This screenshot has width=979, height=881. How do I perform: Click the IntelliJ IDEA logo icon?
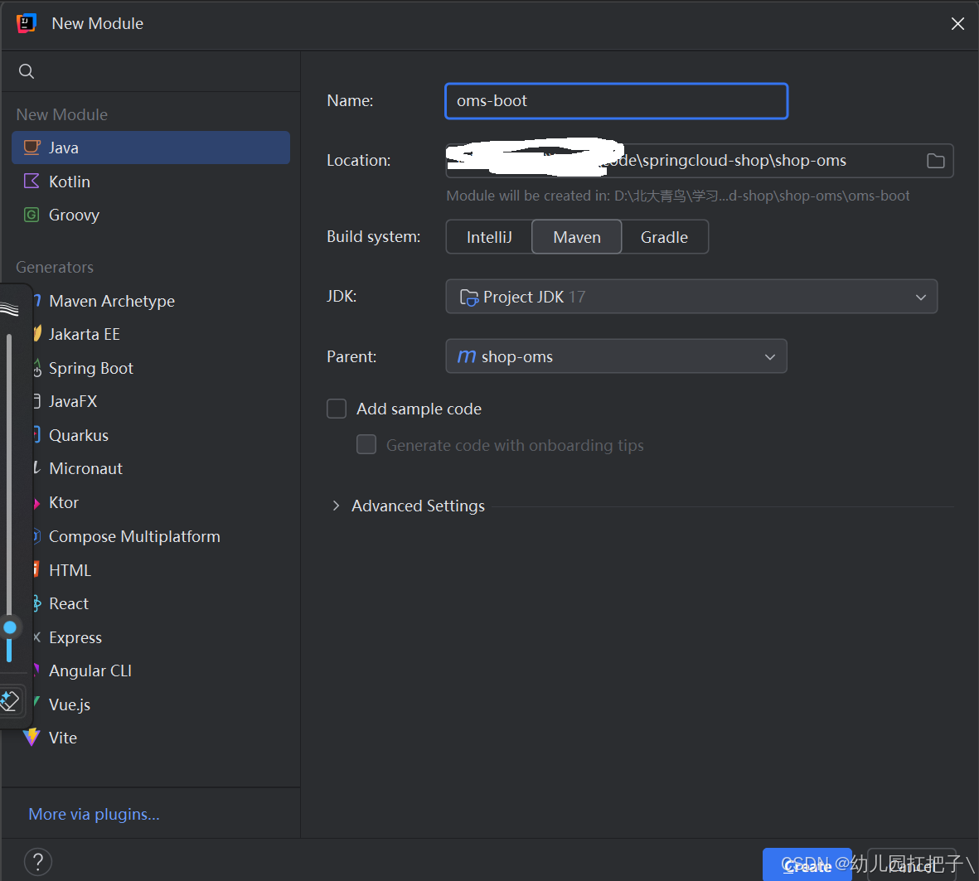[x=27, y=24]
